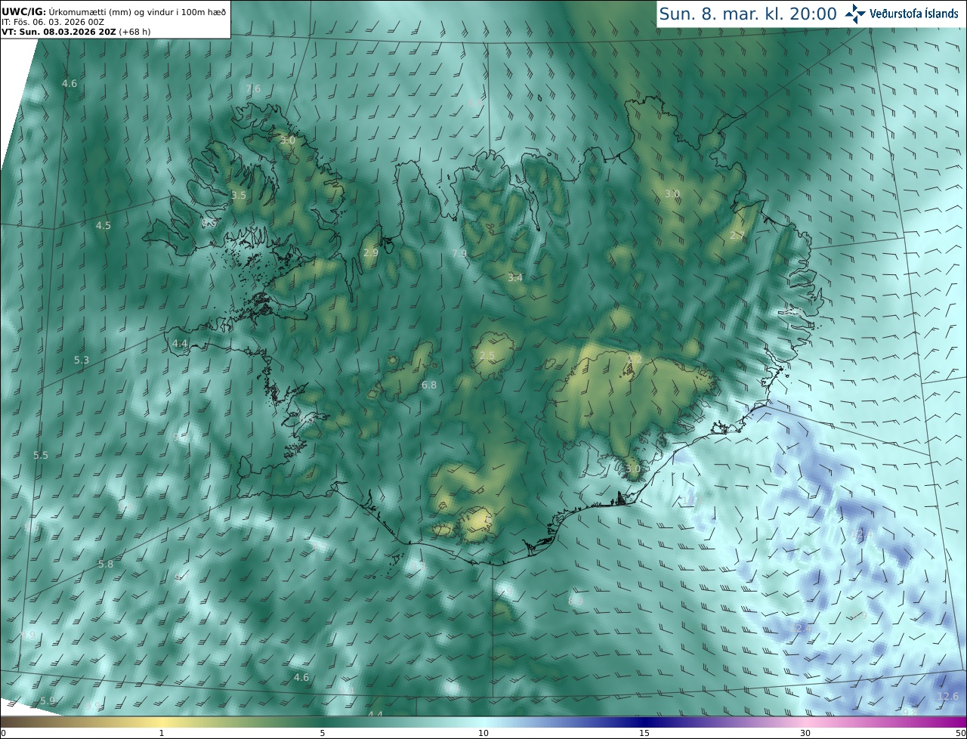Click the 6.8 value on the map
Viewport: 967px width, 739px height.
click(x=429, y=385)
